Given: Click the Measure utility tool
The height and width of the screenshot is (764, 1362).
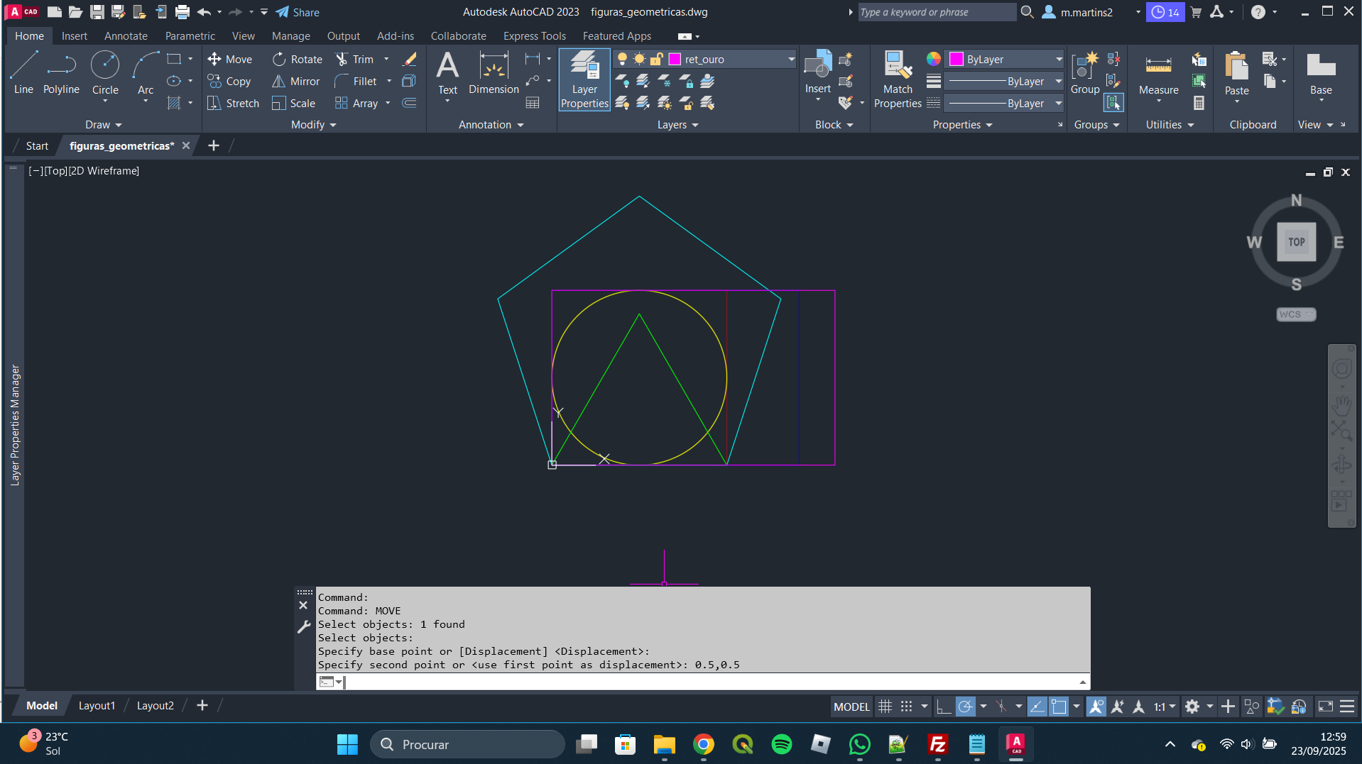Looking at the screenshot, I should click(1158, 72).
